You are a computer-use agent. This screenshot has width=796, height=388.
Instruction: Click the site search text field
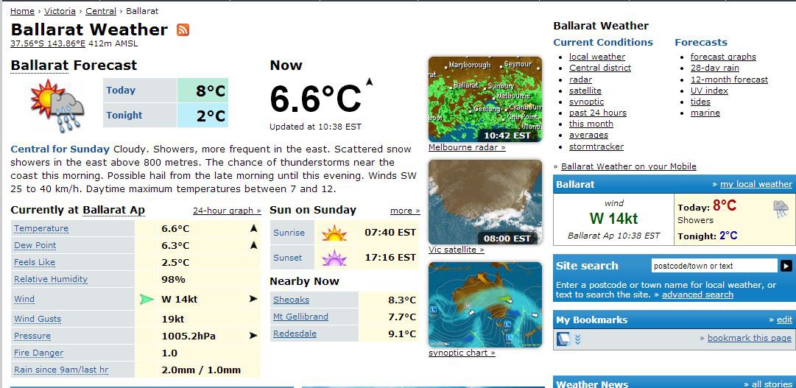pos(714,266)
